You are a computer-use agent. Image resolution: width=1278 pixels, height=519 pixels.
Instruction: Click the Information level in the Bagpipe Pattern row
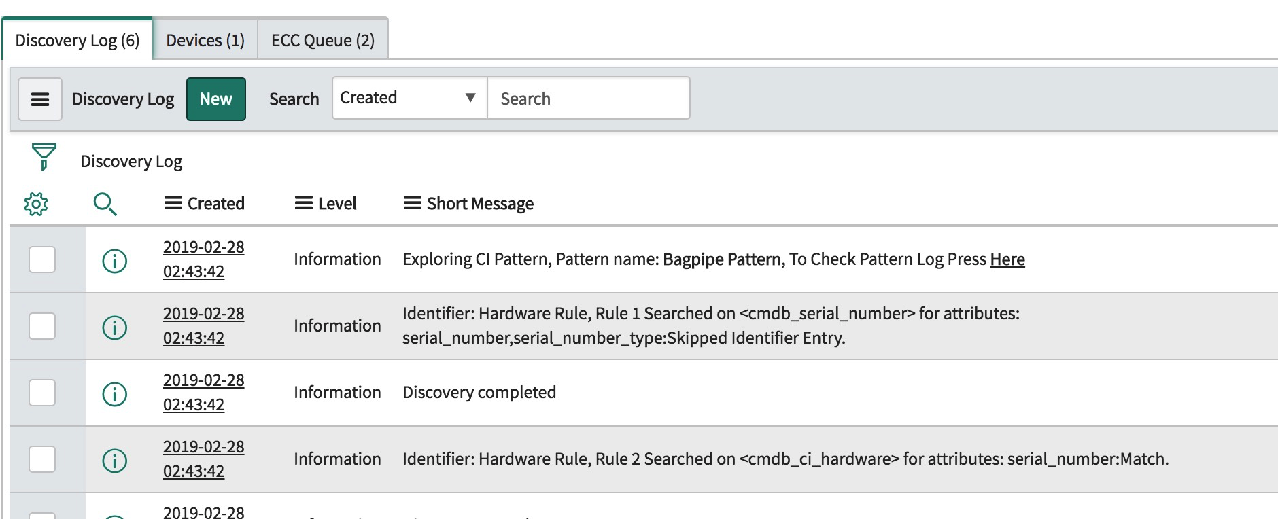pos(337,259)
